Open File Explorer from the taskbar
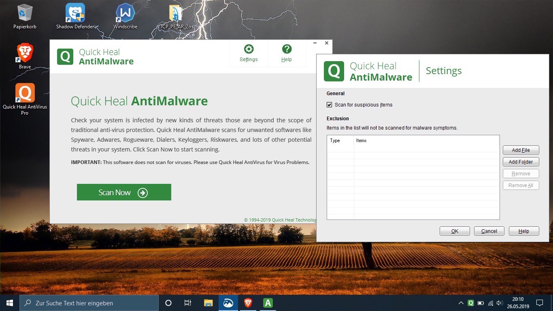 208,303
